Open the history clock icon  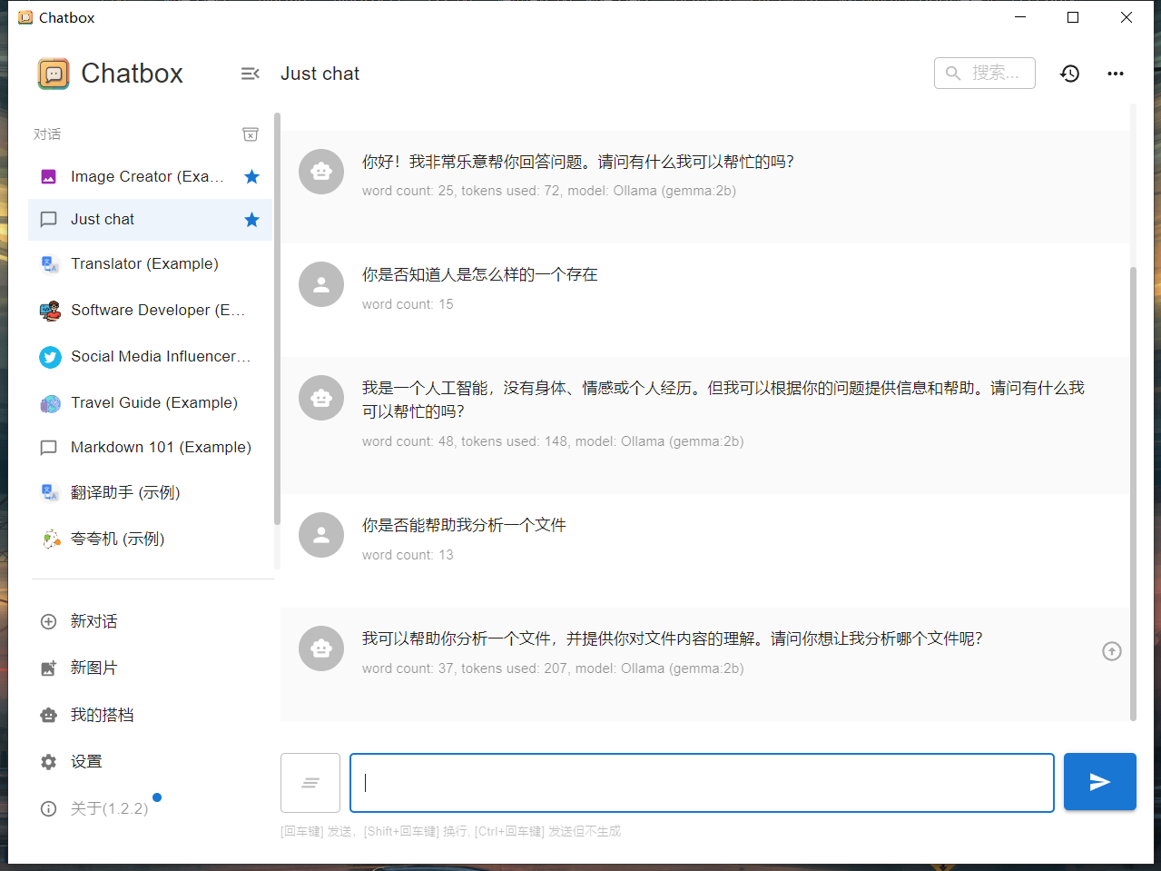(x=1070, y=74)
